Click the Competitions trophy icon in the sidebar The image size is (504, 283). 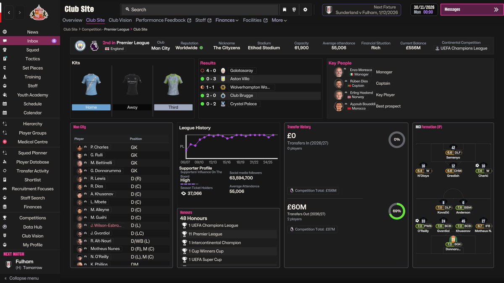click(x=5, y=218)
